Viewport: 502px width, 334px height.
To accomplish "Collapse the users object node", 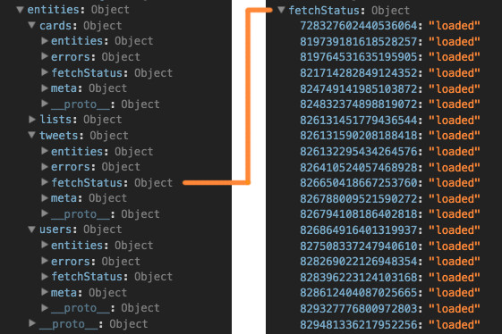I will point(31,229).
